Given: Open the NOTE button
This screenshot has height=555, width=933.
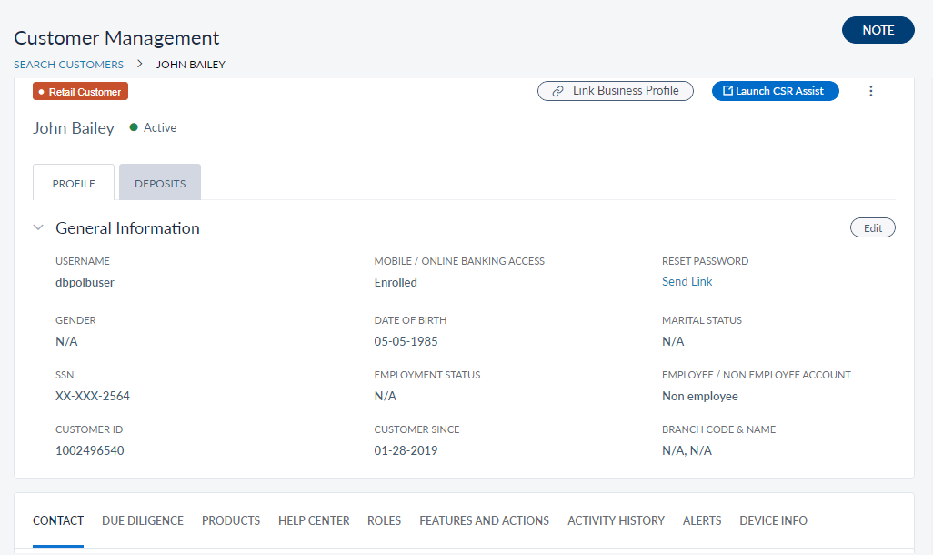Looking at the screenshot, I should [x=878, y=30].
